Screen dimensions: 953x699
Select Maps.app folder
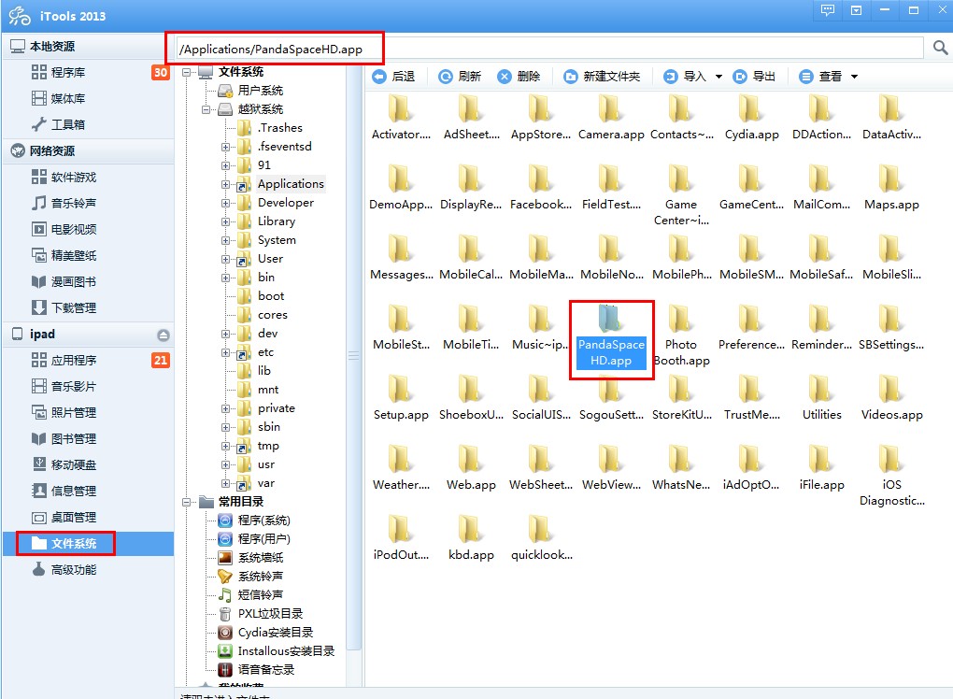point(891,189)
